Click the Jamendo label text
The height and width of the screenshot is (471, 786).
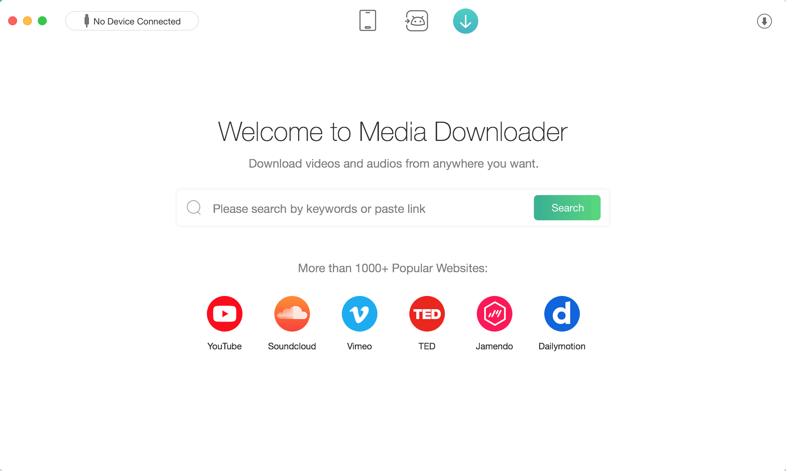(x=494, y=346)
